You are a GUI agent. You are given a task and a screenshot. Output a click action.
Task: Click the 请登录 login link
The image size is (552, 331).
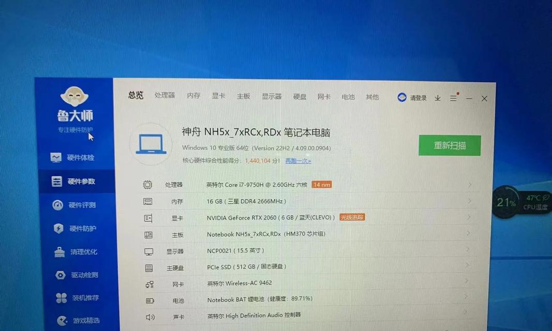[x=418, y=98]
